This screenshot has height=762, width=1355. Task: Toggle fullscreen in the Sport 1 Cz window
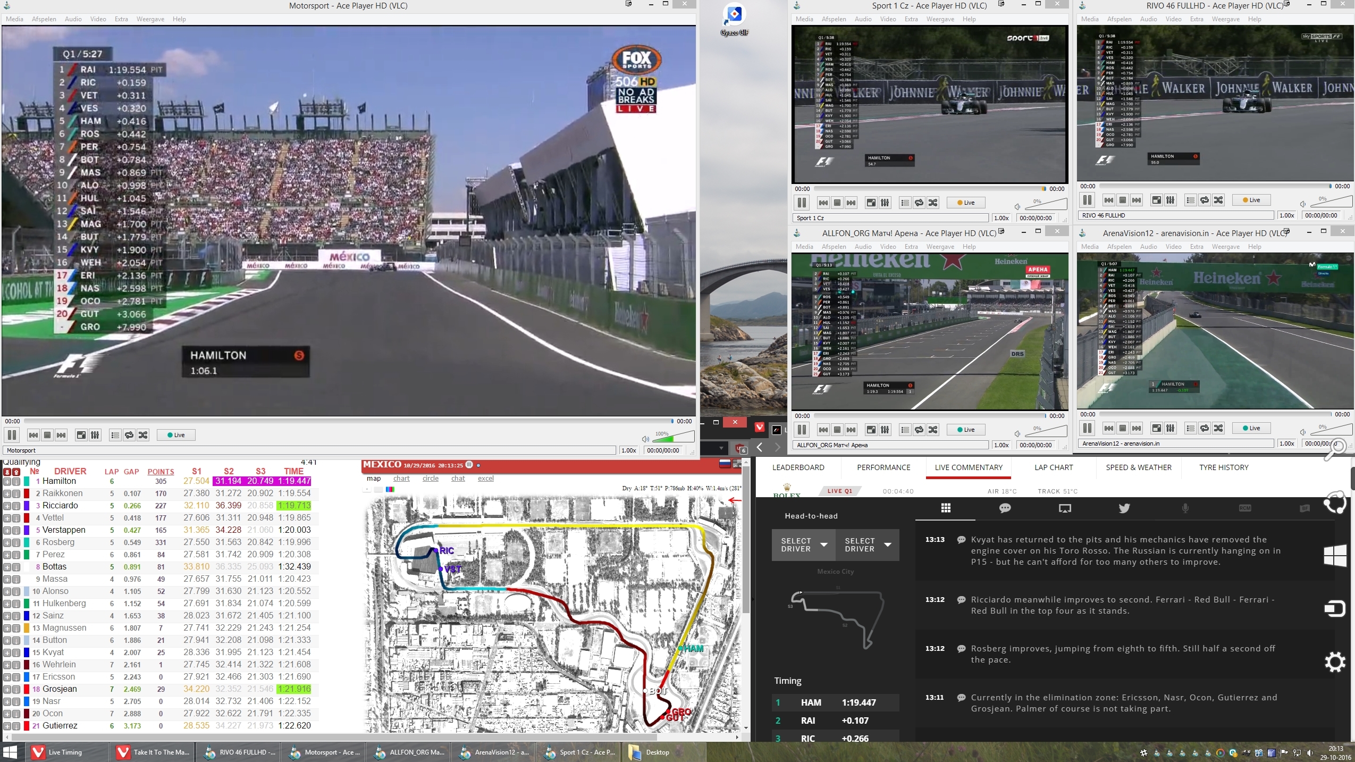click(871, 203)
